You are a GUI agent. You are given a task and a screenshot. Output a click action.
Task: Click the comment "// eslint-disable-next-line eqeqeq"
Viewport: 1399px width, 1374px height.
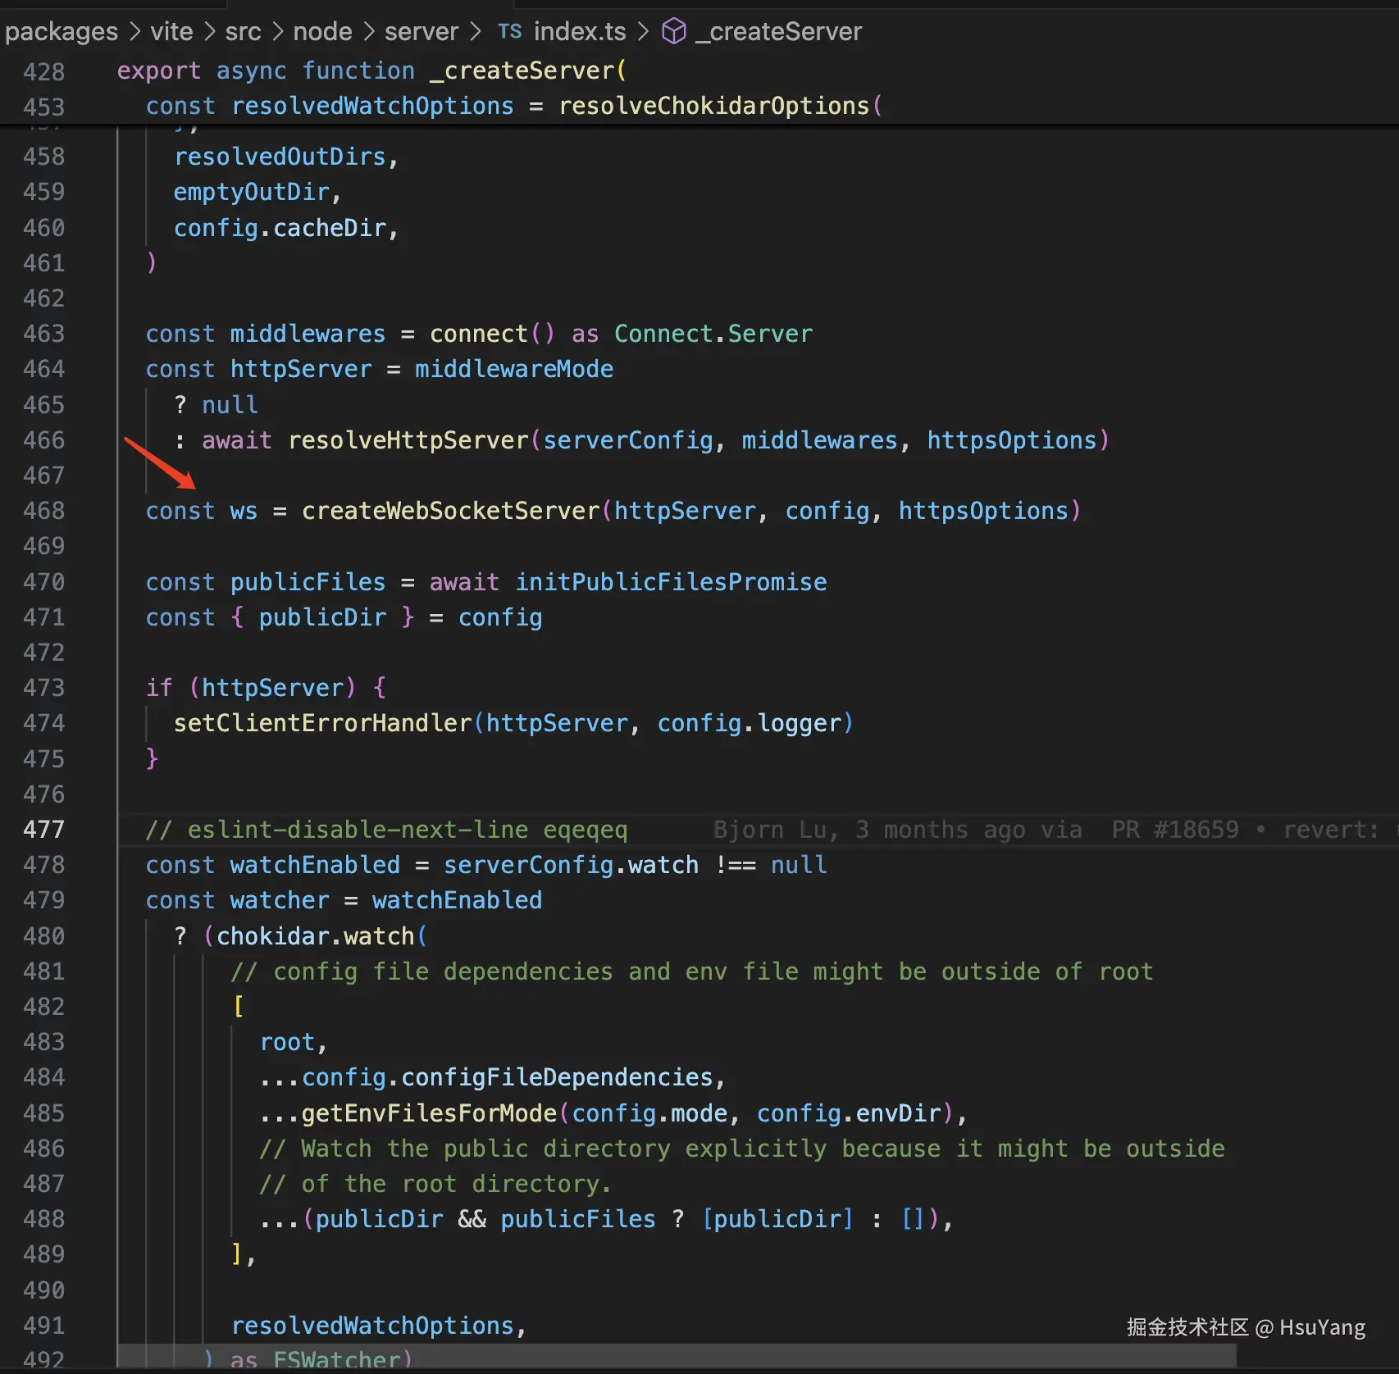tap(387, 830)
